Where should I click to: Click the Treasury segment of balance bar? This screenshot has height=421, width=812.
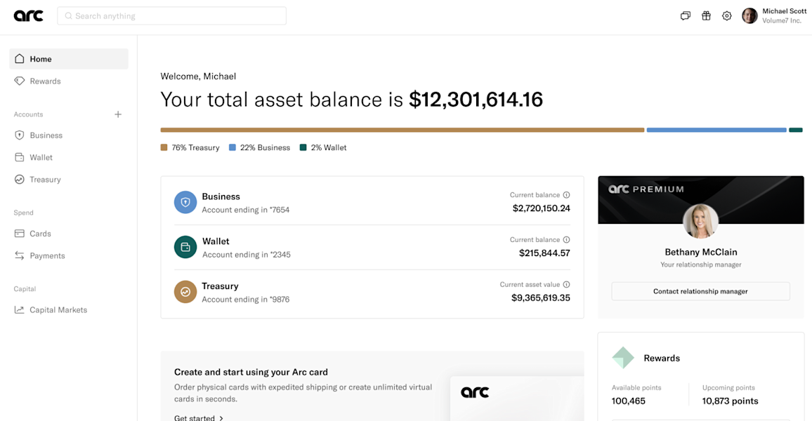click(x=402, y=130)
